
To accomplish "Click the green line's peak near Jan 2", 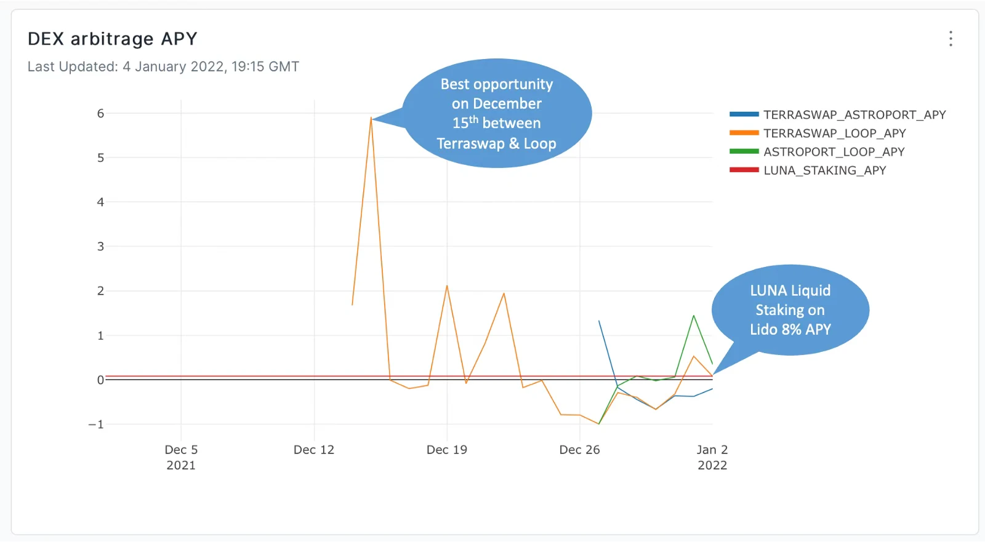I will click(694, 316).
